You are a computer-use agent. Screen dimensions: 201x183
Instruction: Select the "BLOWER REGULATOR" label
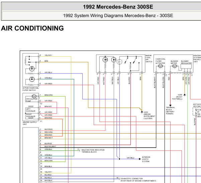186,62
